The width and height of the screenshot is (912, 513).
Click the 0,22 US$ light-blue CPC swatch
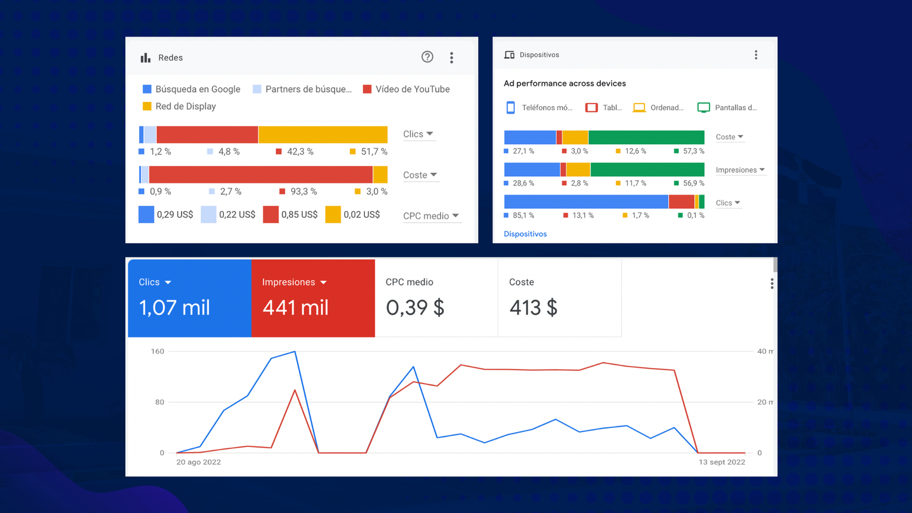tap(209, 214)
